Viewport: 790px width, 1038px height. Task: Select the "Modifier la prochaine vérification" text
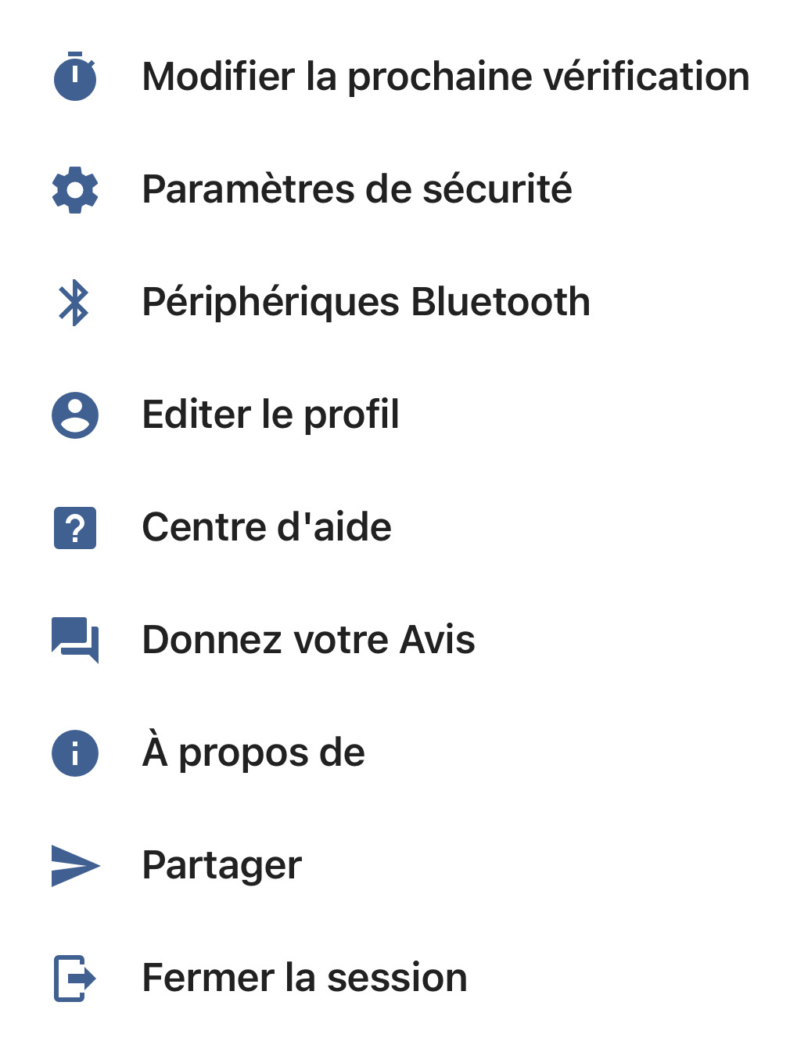pos(445,77)
